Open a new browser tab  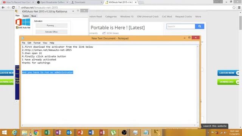141,2
